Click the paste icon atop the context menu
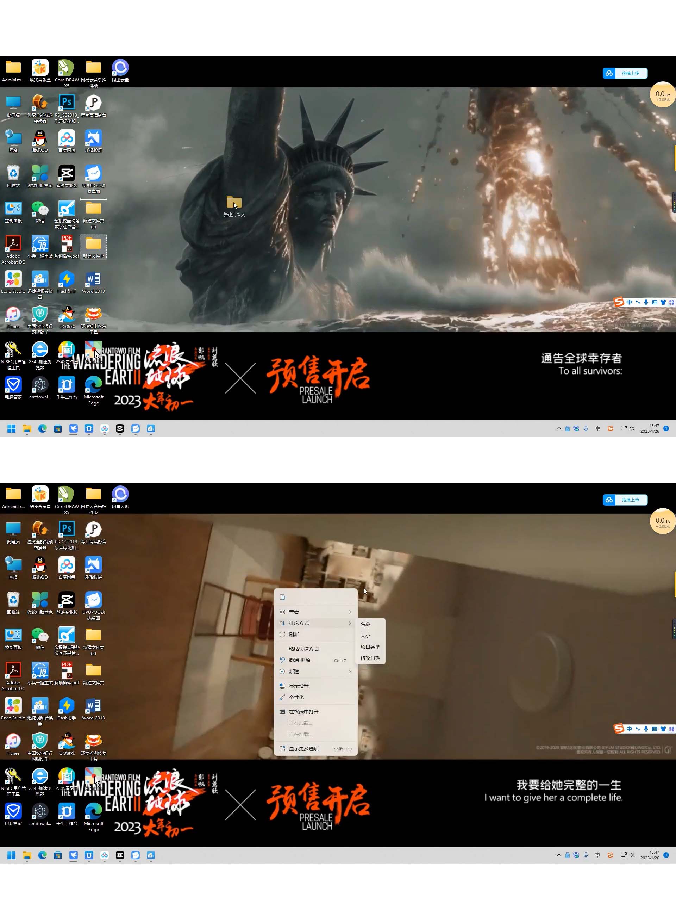Screen dimensions: 676x903 point(282,597)
